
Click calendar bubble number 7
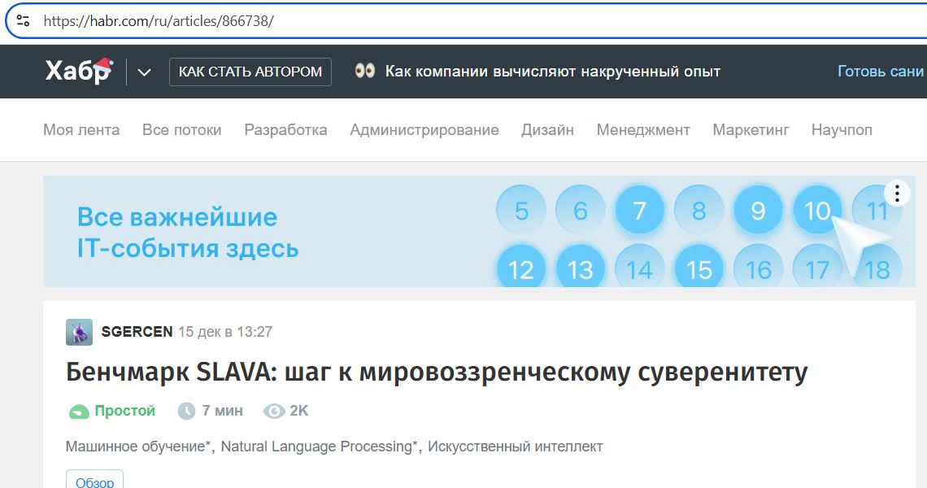[x=640, y=210]
